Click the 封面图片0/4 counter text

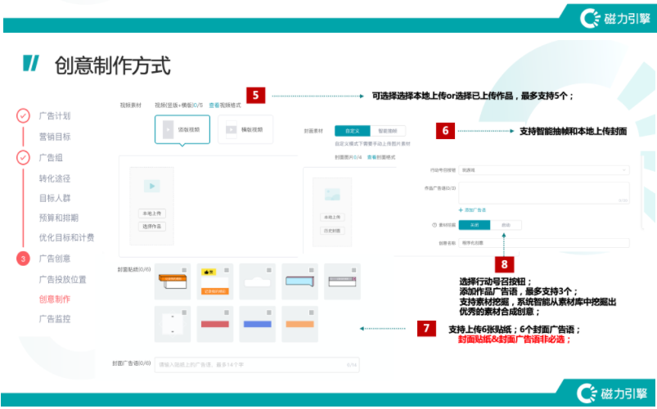pos(349,157)
